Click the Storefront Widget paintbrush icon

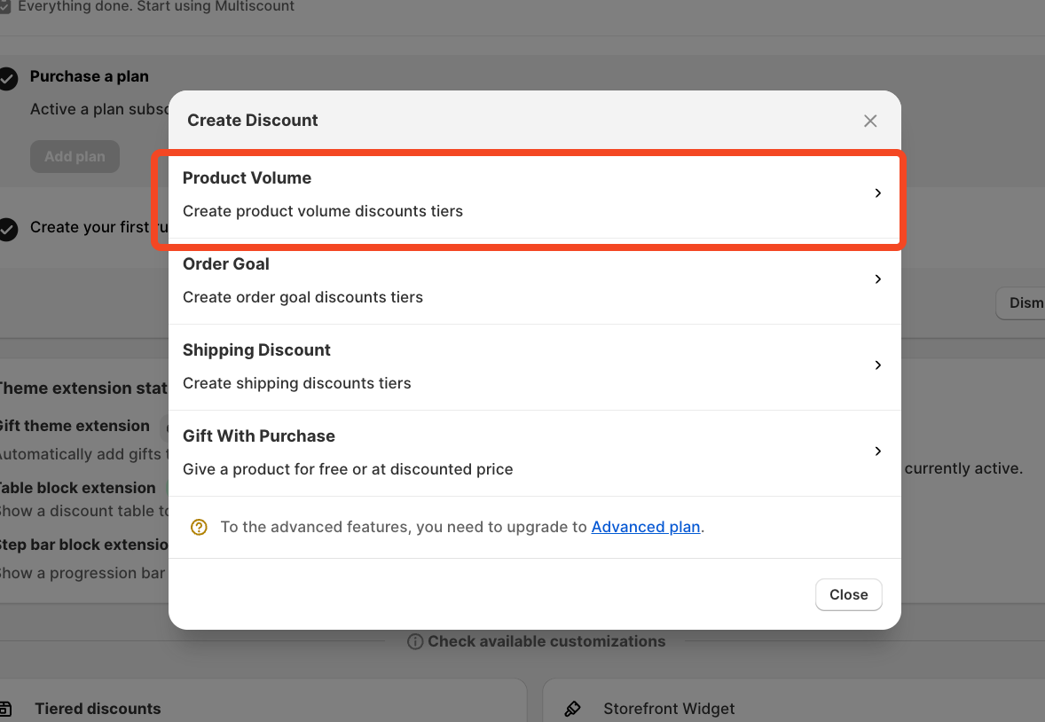[x=573, y=709]
